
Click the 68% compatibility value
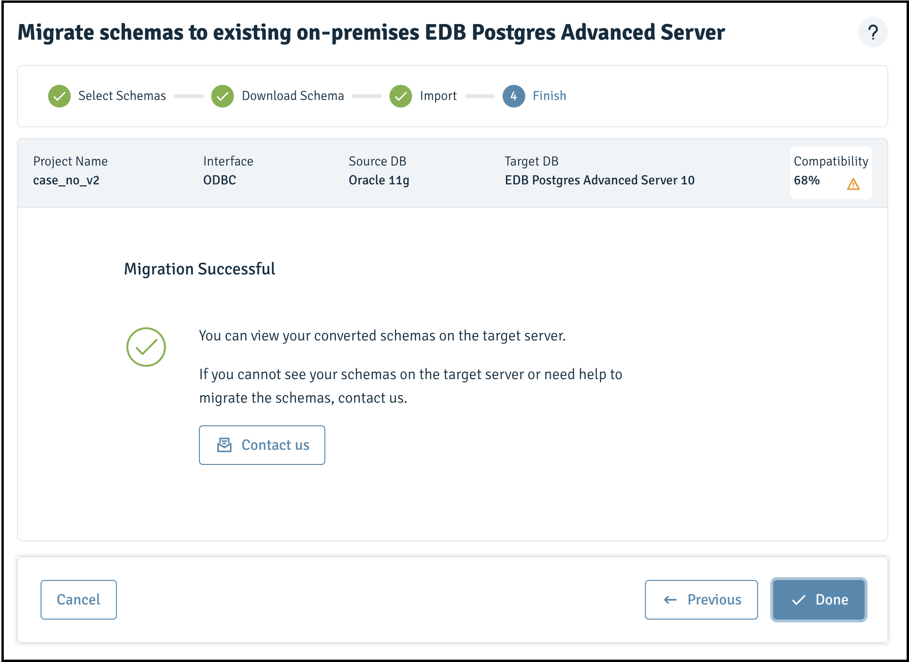pos(807,180)
